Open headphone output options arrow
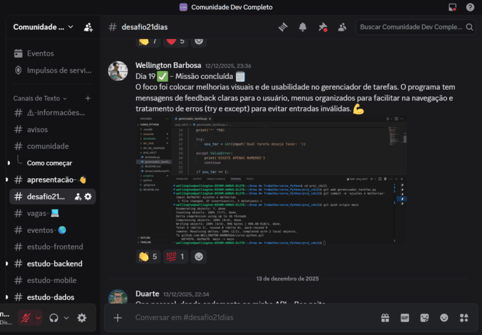This screenshot has width=482, height=335. (x=66, y=318)
